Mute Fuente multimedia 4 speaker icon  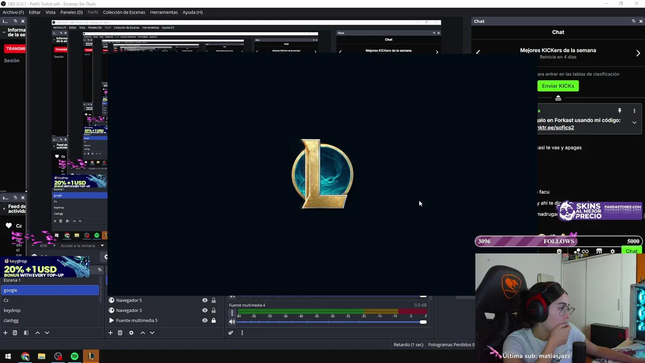(x=232, y=322)
